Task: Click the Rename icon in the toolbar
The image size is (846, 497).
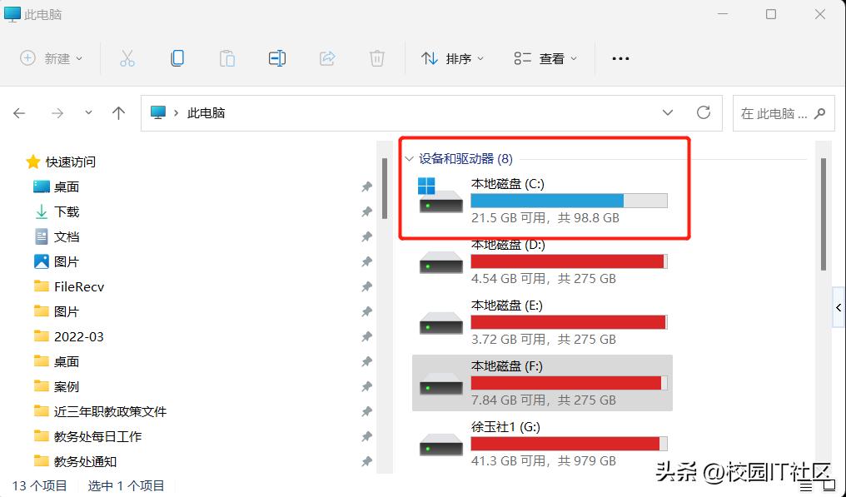Action: 276,57
